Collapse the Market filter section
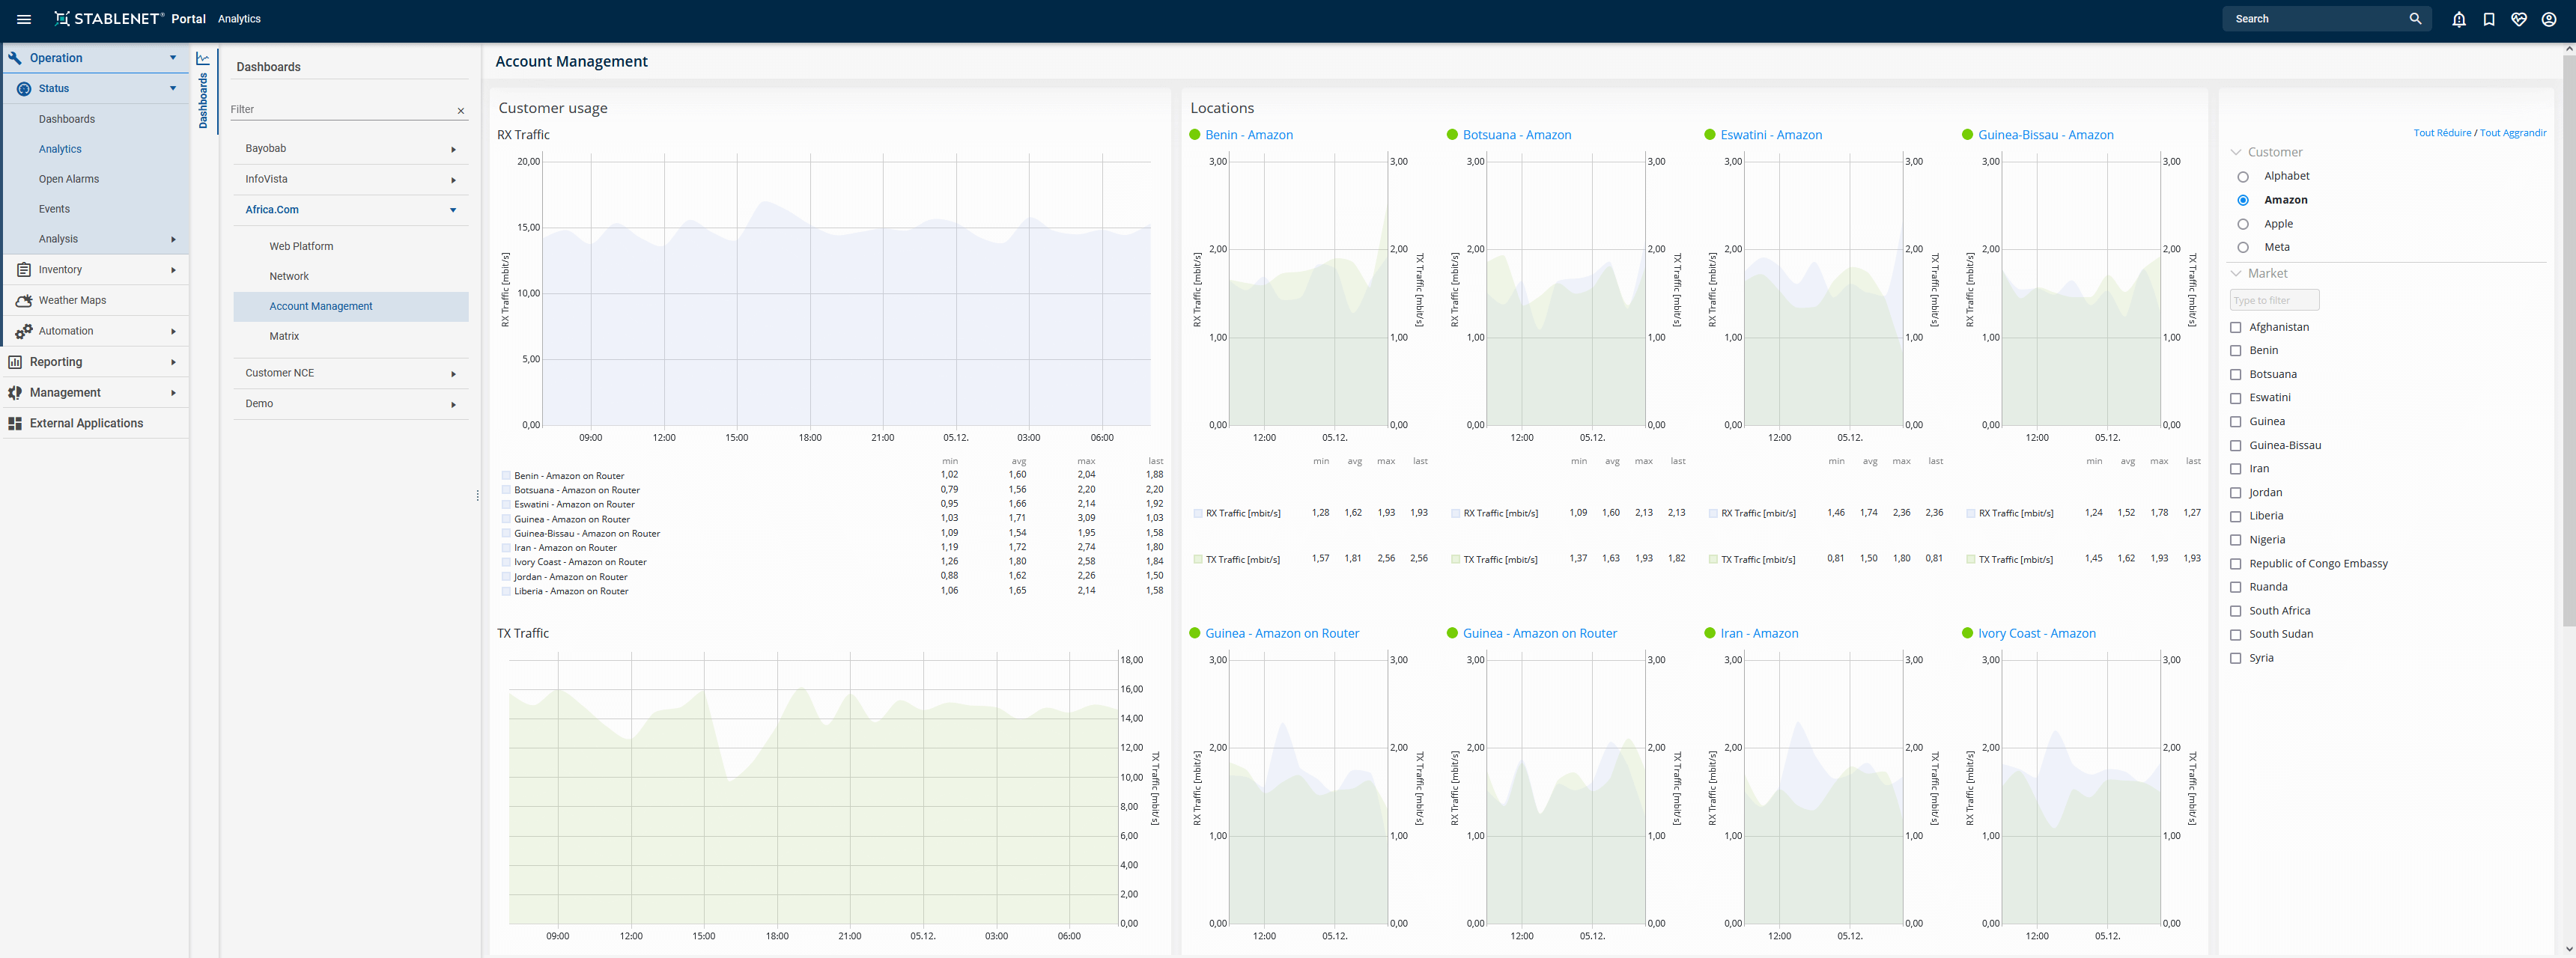The height and width of the screenshot is (958, 2576). click(x=2236, y=274)
